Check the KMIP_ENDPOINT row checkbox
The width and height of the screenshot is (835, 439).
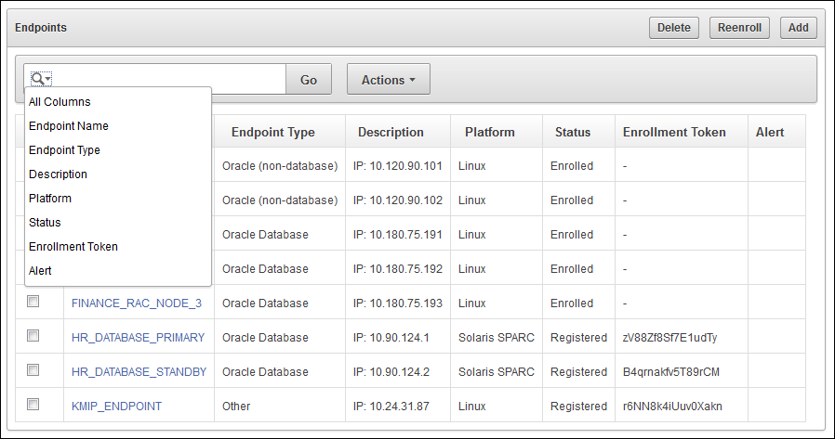(33, 405)
